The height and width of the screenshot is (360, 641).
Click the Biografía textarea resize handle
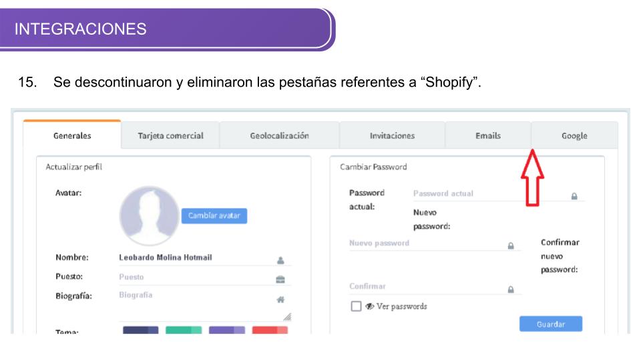click(x=287, y=317)
